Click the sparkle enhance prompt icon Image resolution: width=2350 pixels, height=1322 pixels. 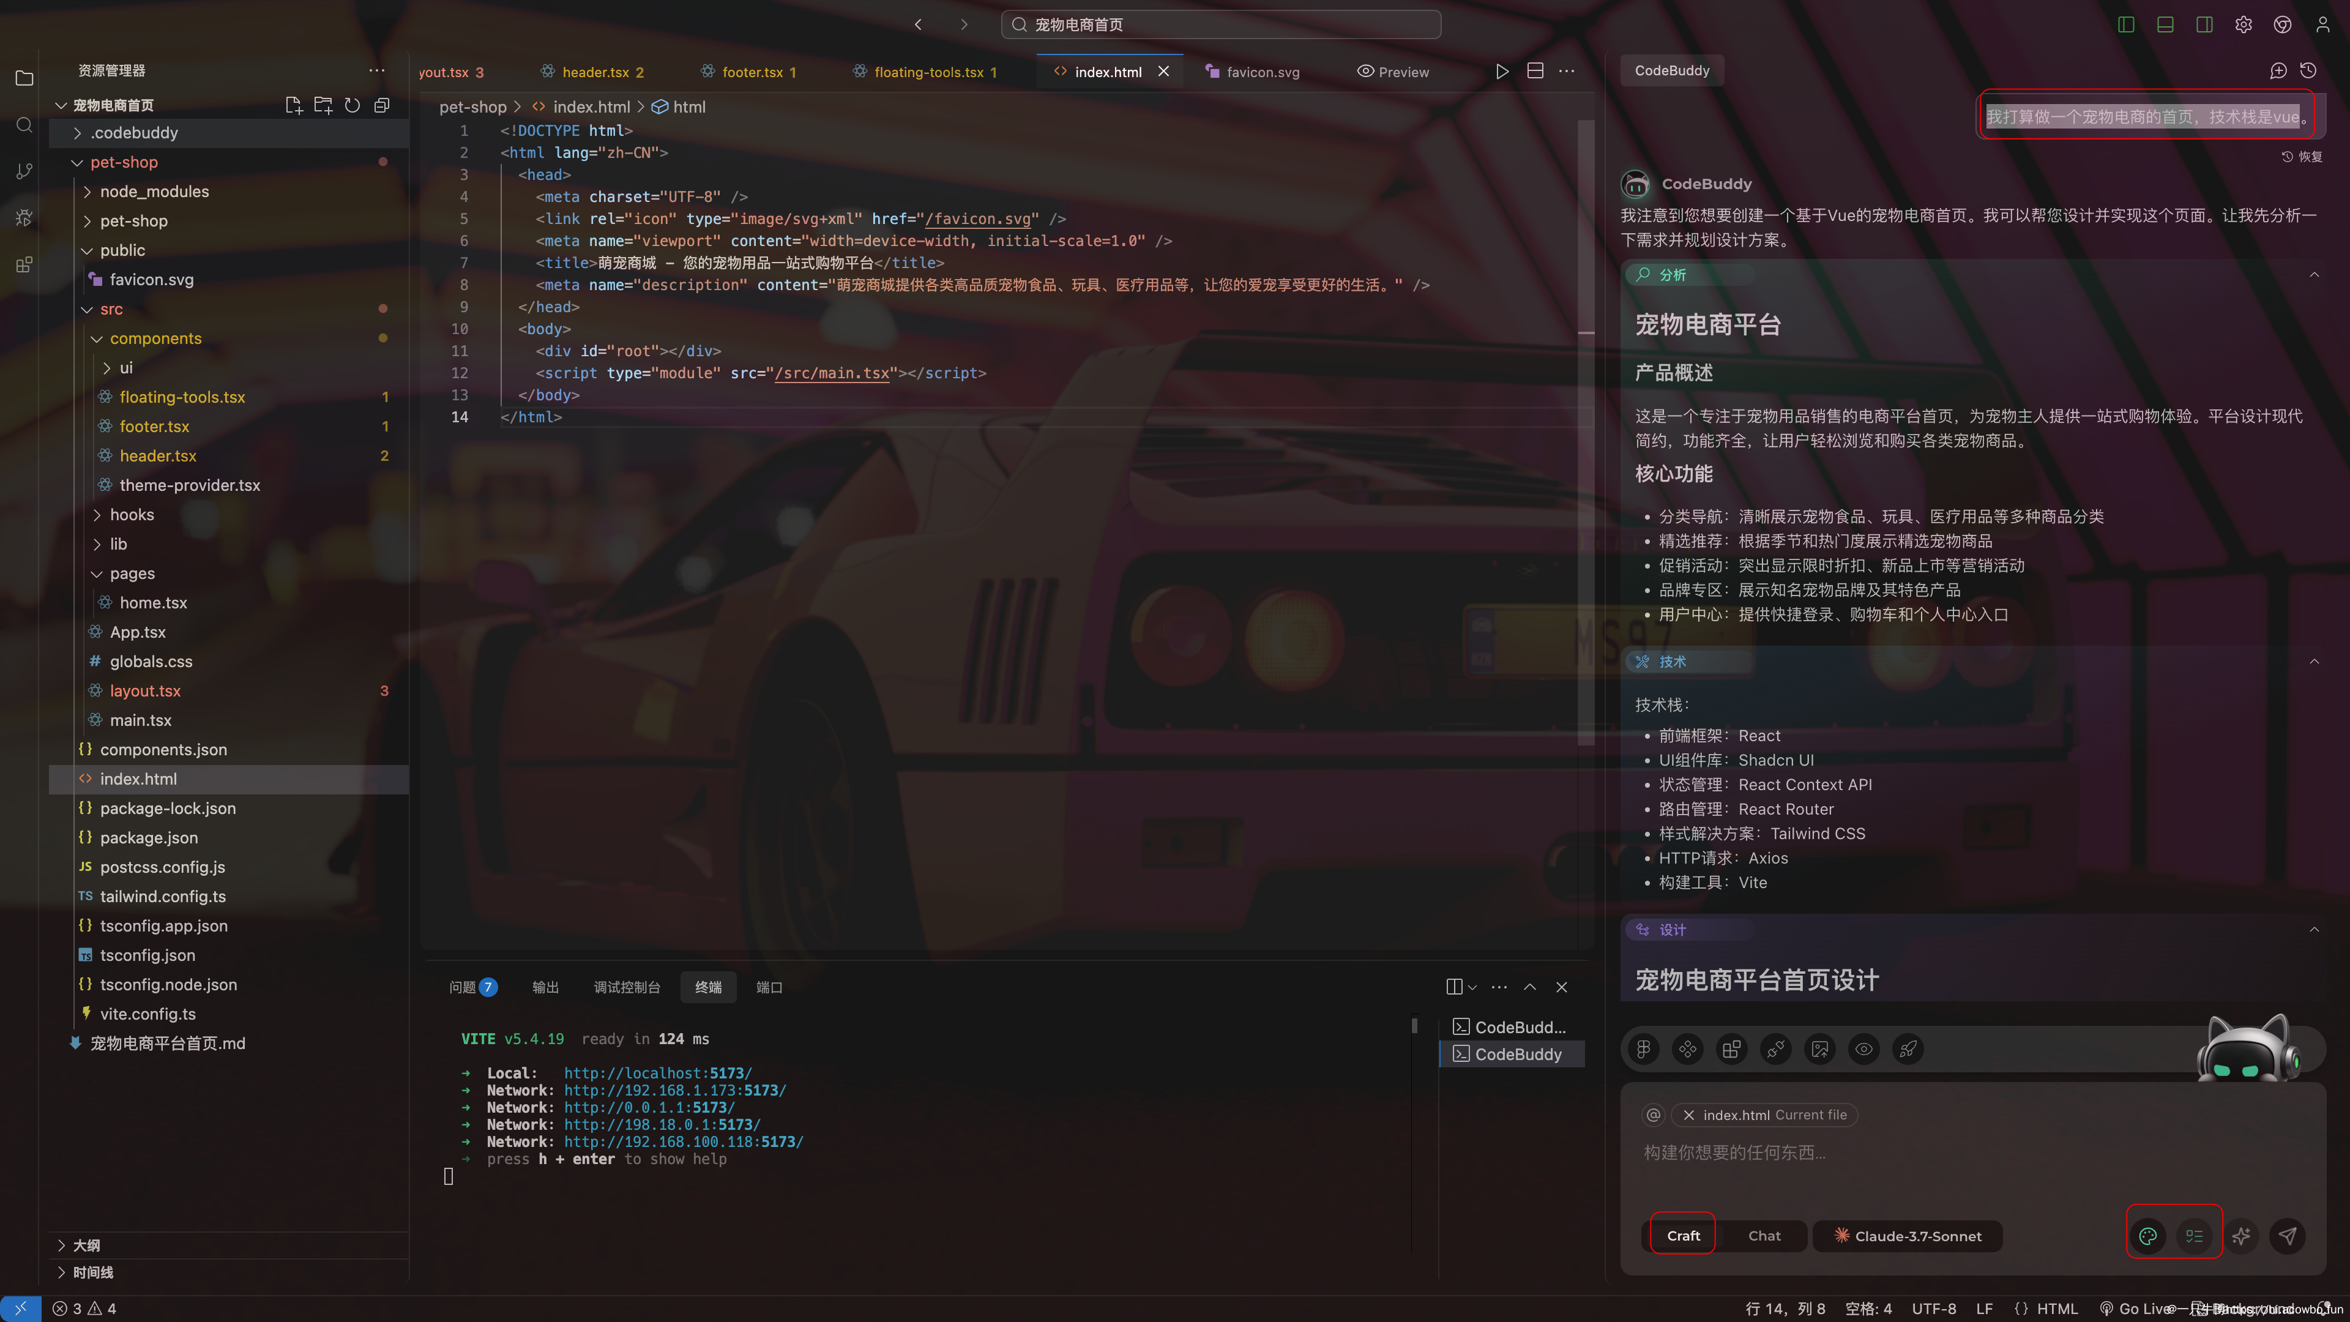2242,1236
